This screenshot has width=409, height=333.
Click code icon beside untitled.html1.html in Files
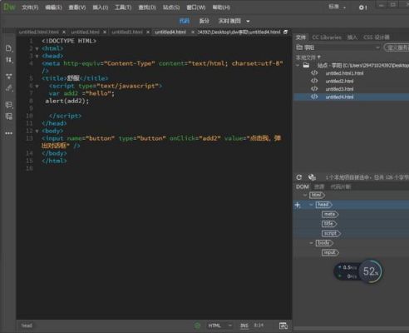(x=314, y=73)
